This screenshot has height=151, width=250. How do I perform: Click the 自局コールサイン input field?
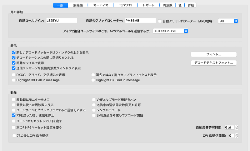61,21
